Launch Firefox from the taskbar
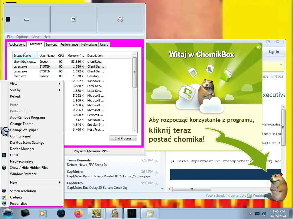 point(79,213)
